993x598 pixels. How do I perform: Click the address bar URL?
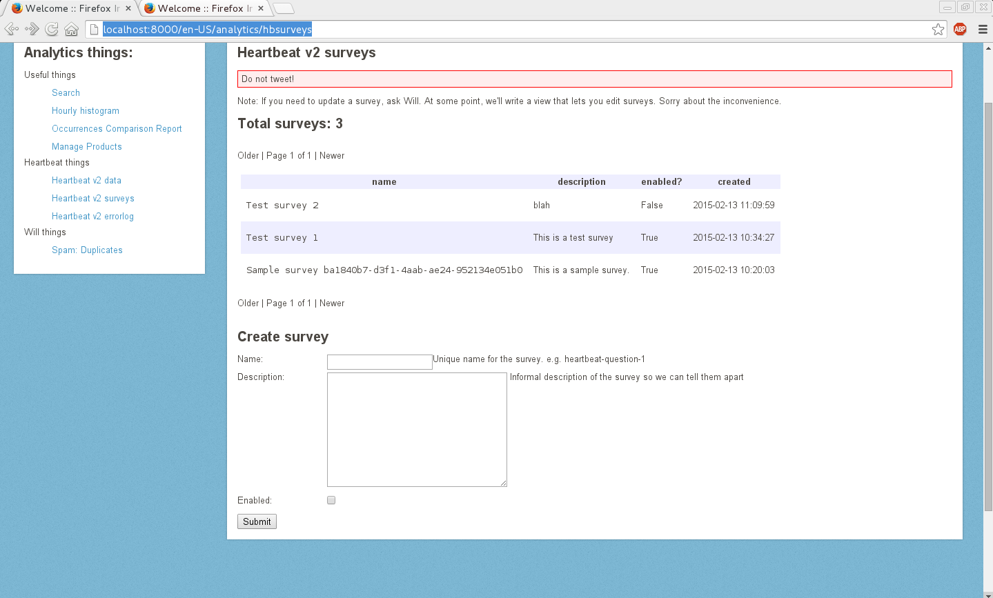coord(208,29)
